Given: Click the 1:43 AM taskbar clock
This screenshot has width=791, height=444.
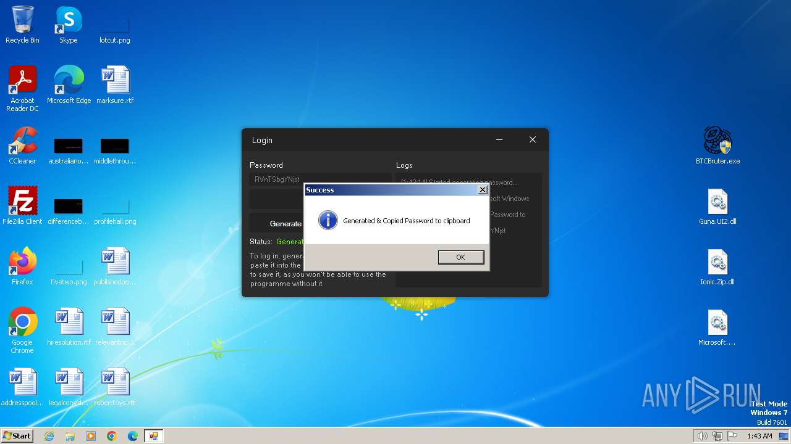Looking at the screenshot, I should (759, 436).
